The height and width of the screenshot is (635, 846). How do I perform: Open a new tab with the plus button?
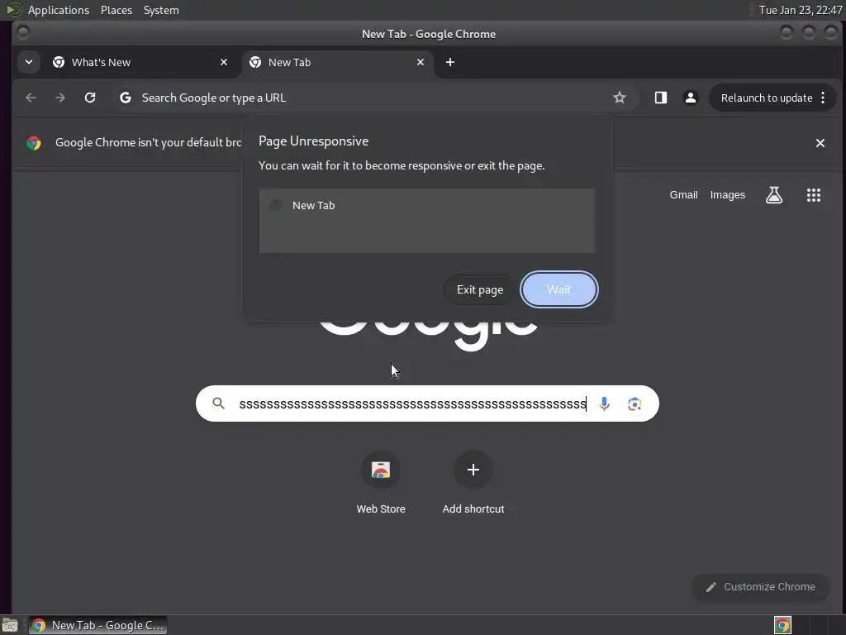[x=450, y=62]
